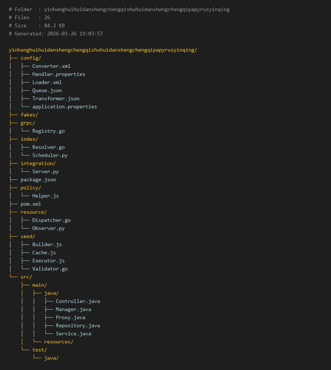The image size is (331, 370).
Task: Select the application.properties file
Action: point(64,107)
